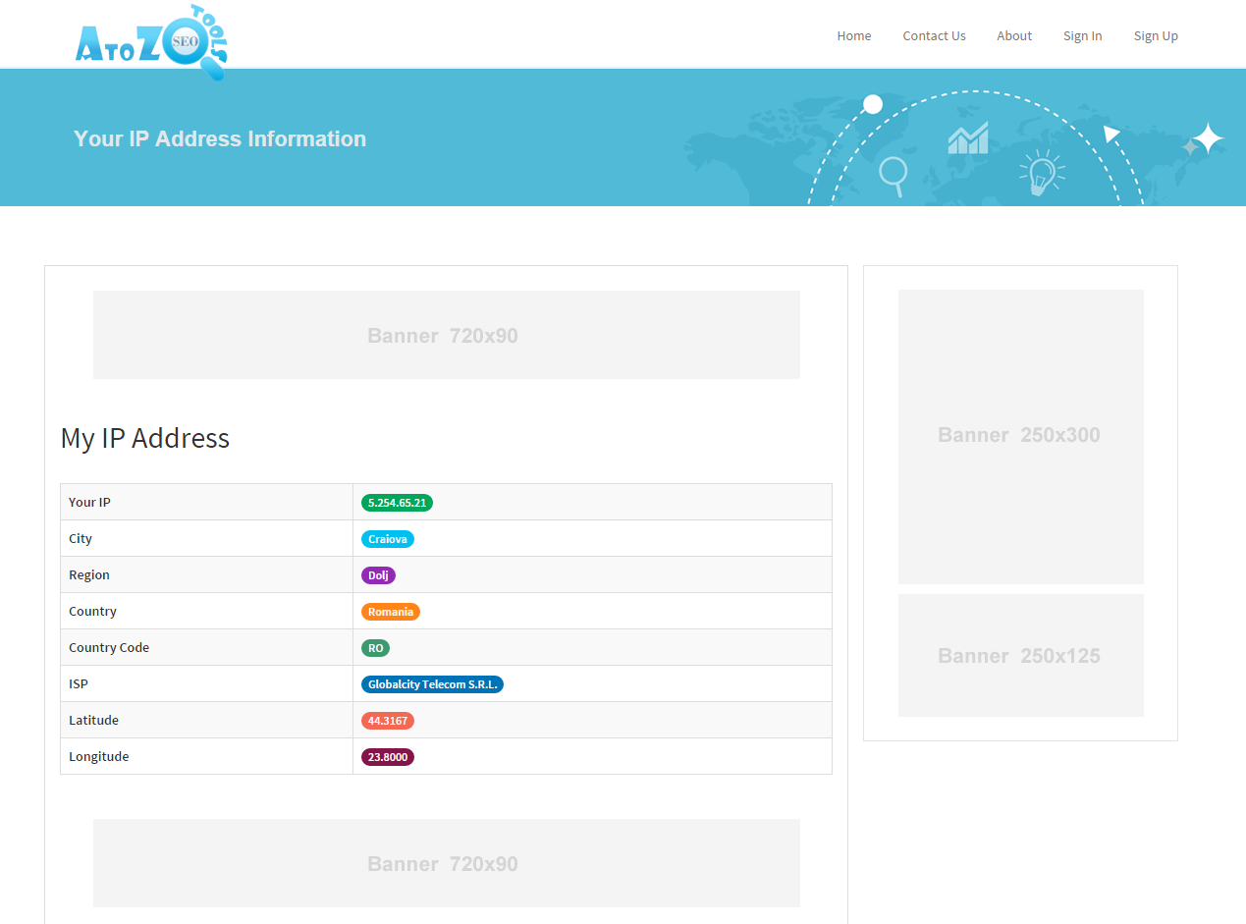Select the green IP address badge 5.254.65.21
Screen dimensions: 1246x924
397,502
